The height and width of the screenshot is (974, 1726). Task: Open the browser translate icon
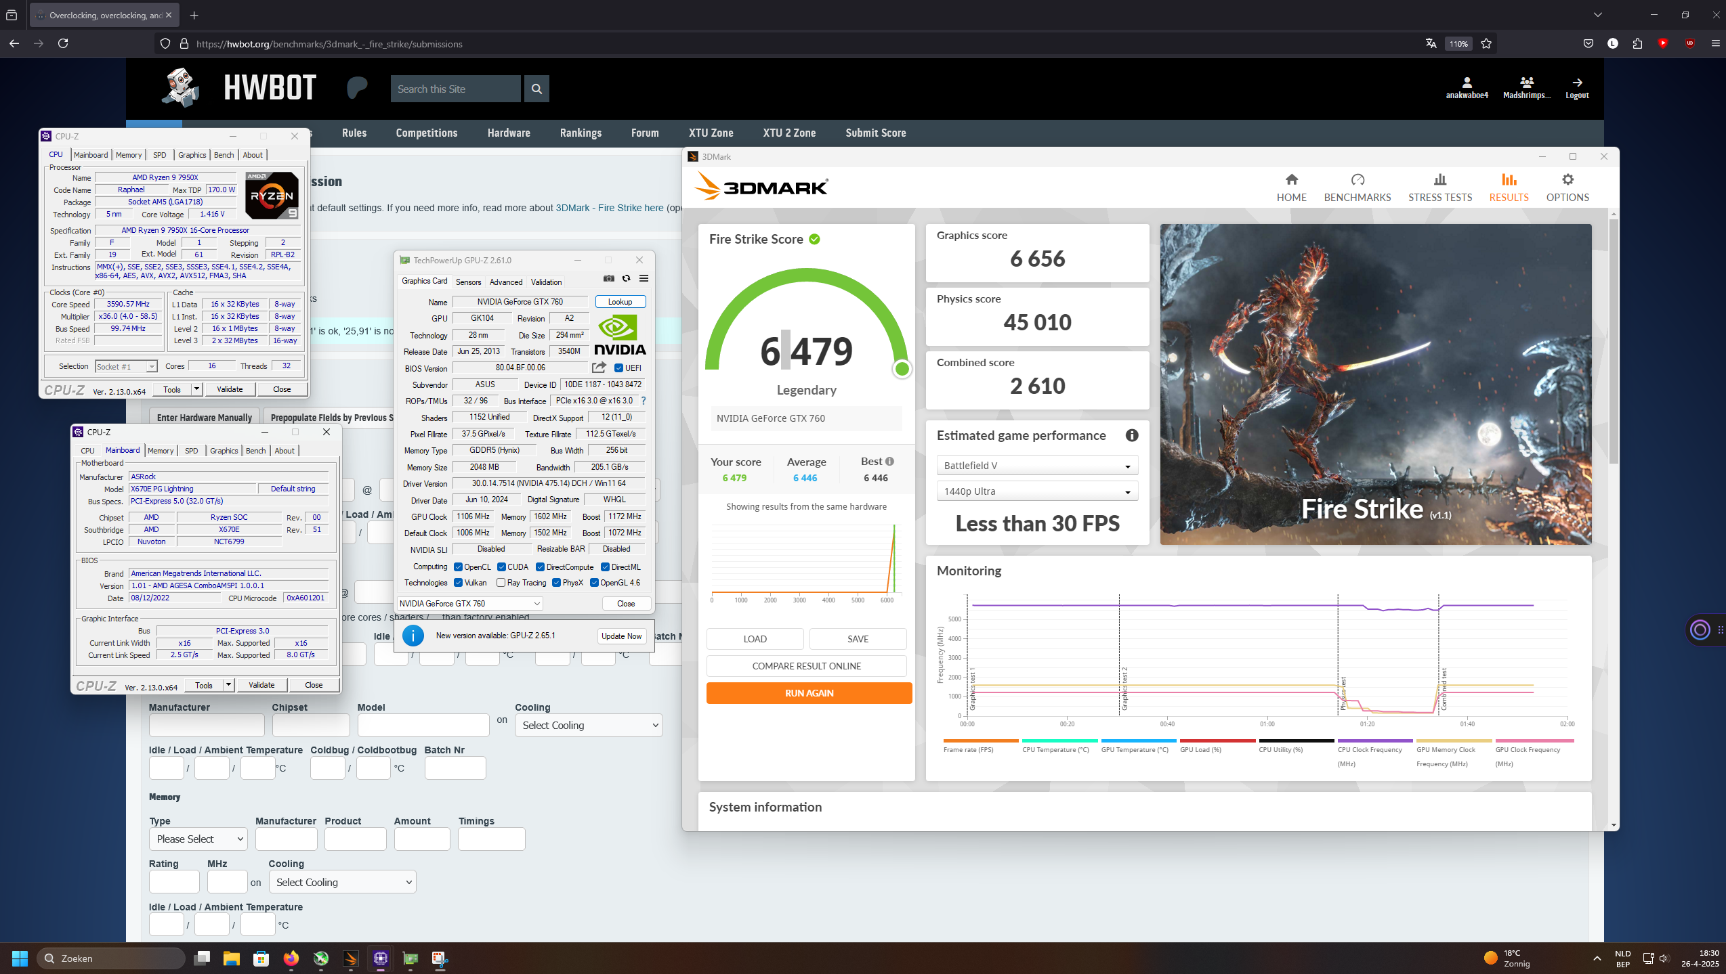(x=1431, y=43)
